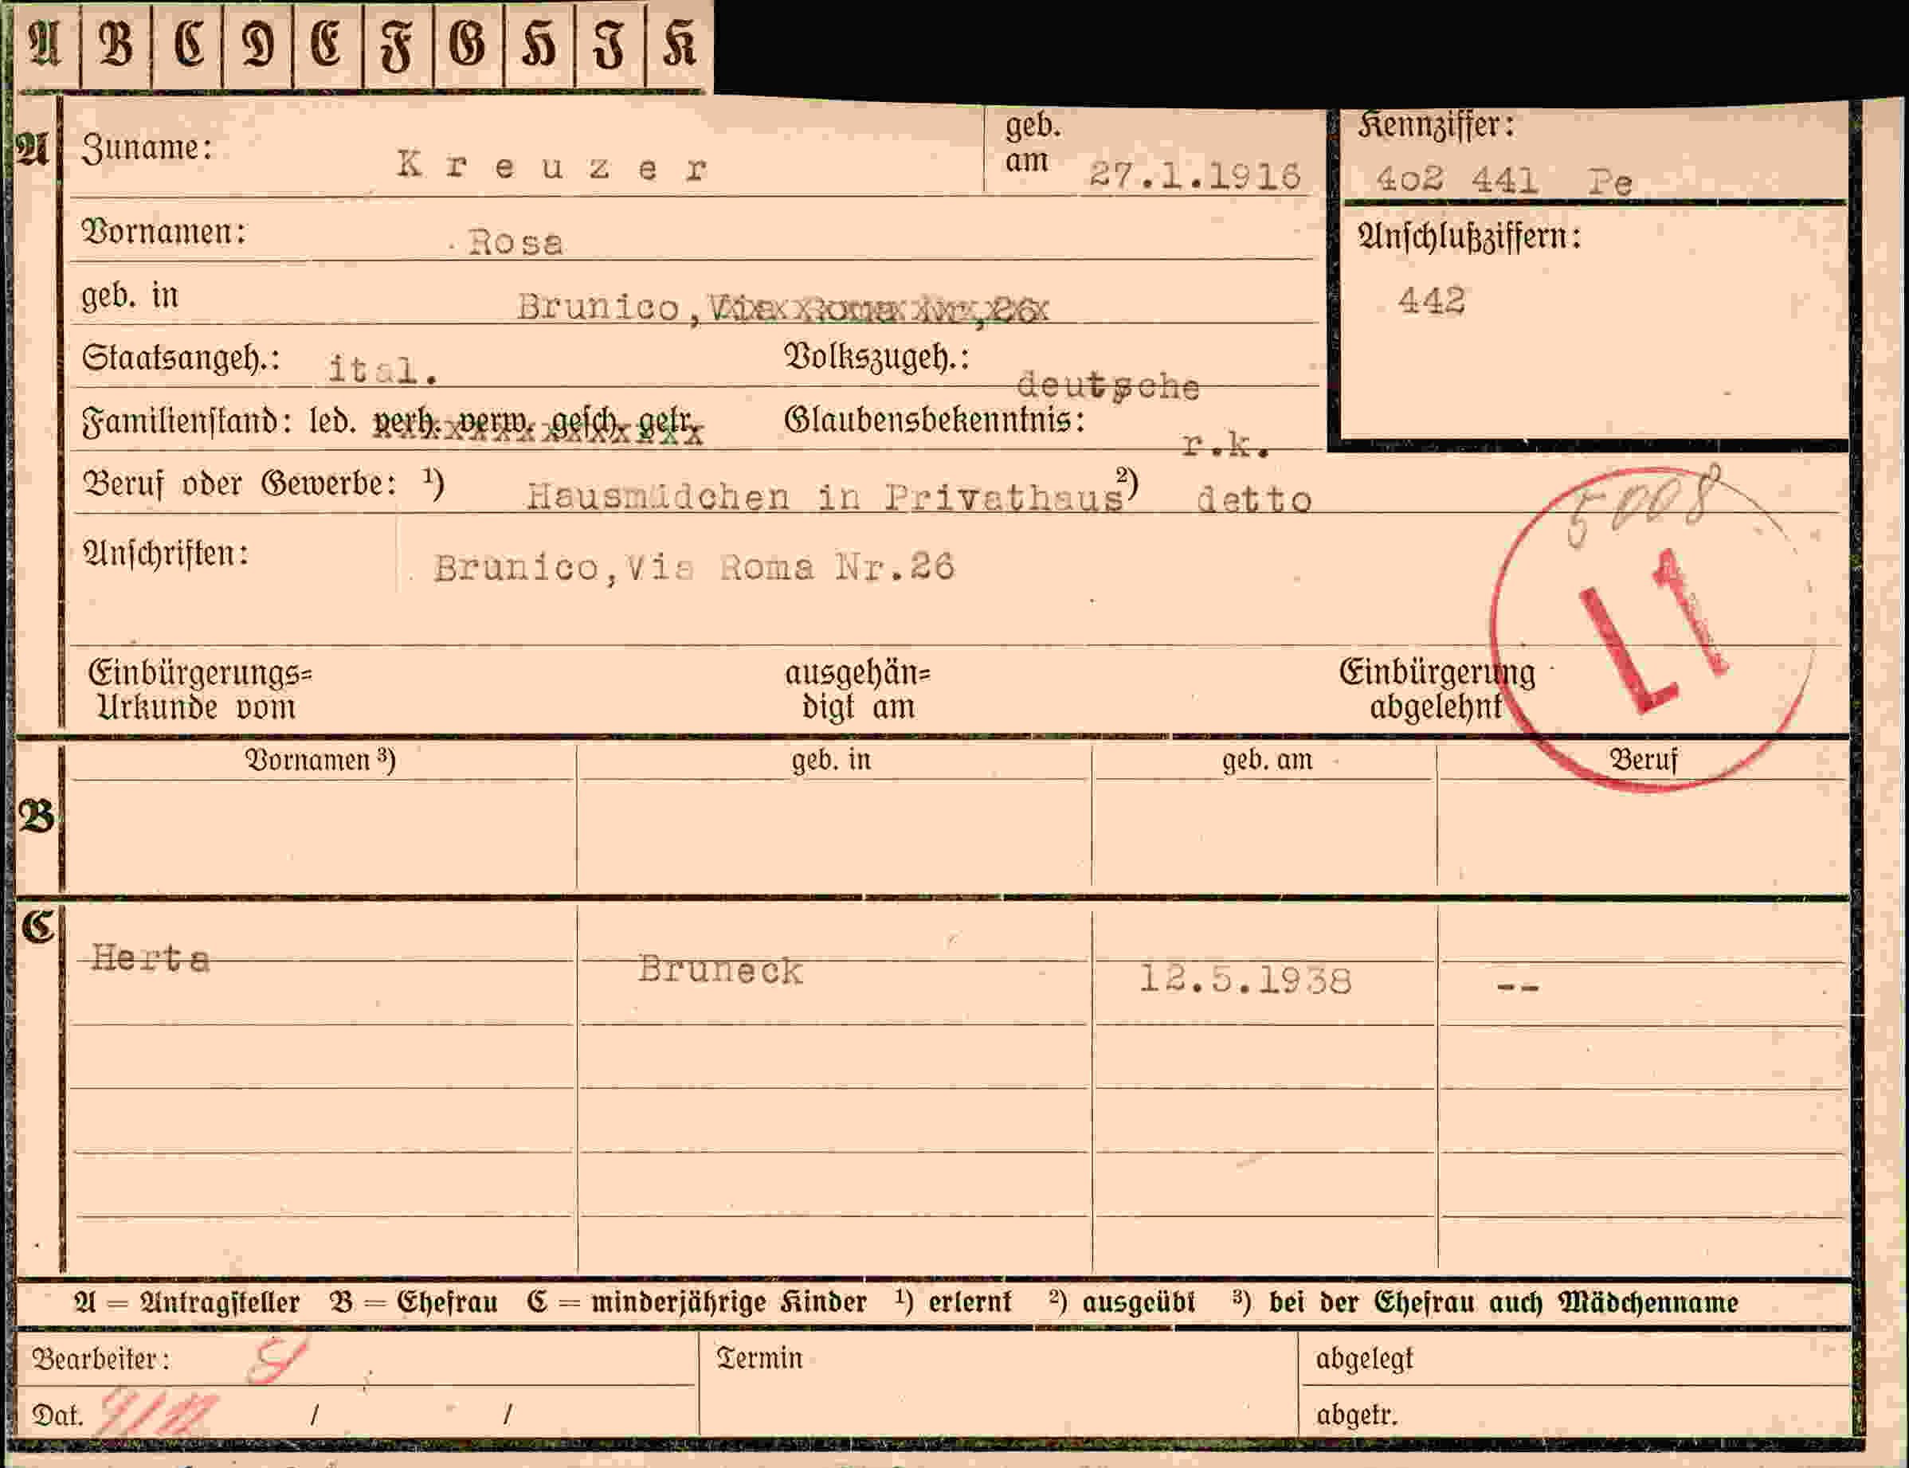Click the 'abgetr.' label
Image resolution: width=1909 pixels, height=1468 pixels.
(1357, 1415)
